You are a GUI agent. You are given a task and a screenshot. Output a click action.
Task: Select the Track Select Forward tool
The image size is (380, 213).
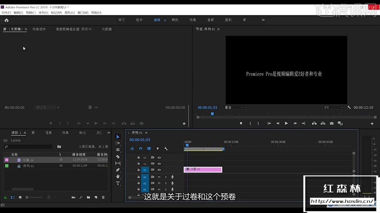[118, 143]
